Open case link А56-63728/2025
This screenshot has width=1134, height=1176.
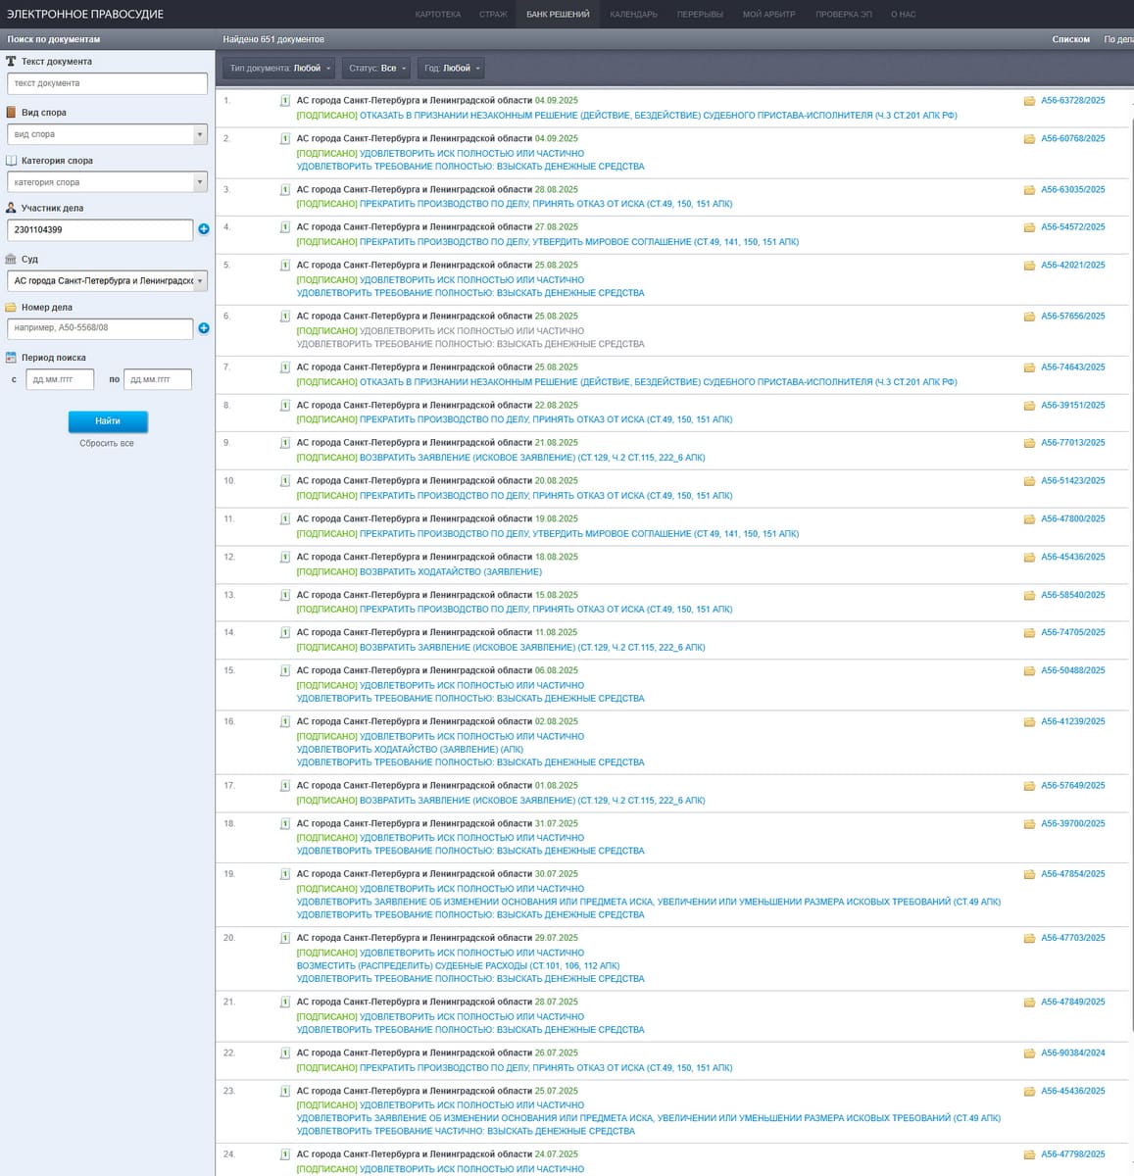pos(1072,101)
